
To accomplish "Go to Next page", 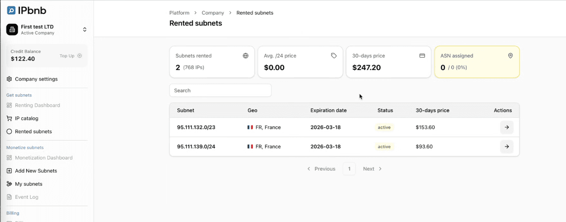I will pyautogui.click(x=372, y=169).
